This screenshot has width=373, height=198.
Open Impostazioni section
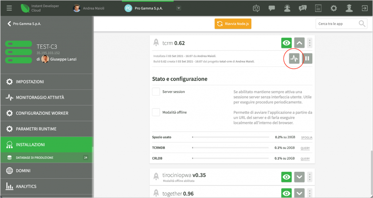46,82
